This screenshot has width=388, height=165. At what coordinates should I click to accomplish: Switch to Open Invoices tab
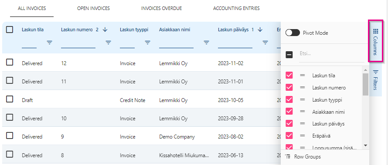pyautogui.click(x=94, y=8)
